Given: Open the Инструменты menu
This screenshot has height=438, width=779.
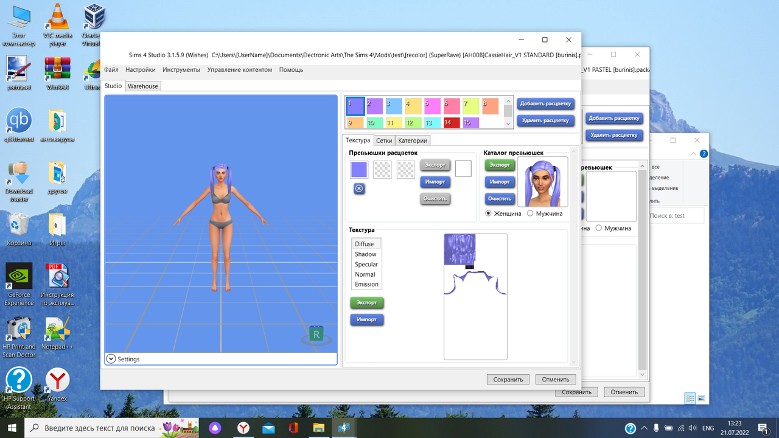Looking at the screenshot, I should pyautogui.click(x=181, y=70).
